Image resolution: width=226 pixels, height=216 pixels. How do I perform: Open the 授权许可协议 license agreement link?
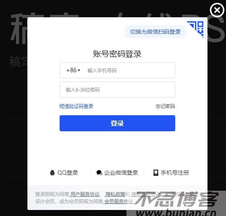[x=145, y=194]
